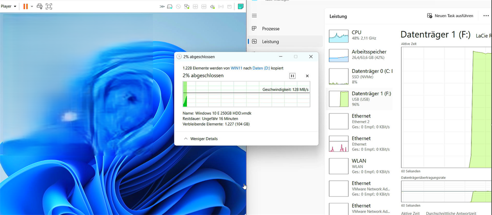Screen dimensions: 492x215
Task: Click the Datenträger 1 (F:) heading
Action: tap(435, 35)
